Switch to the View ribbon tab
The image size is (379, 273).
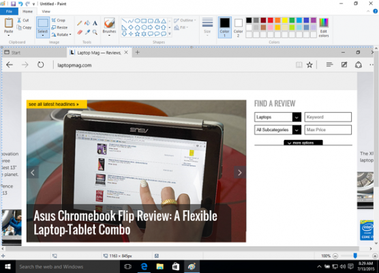pos(46,12)
